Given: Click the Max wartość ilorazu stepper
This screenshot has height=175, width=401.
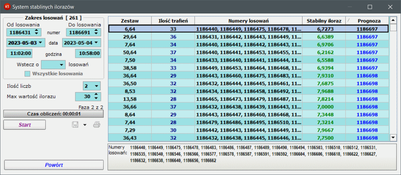Looking at the screenshot, I should coord(96,97).
